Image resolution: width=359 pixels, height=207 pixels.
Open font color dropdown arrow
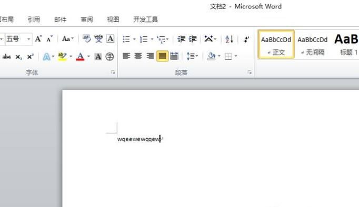[88, 56]
